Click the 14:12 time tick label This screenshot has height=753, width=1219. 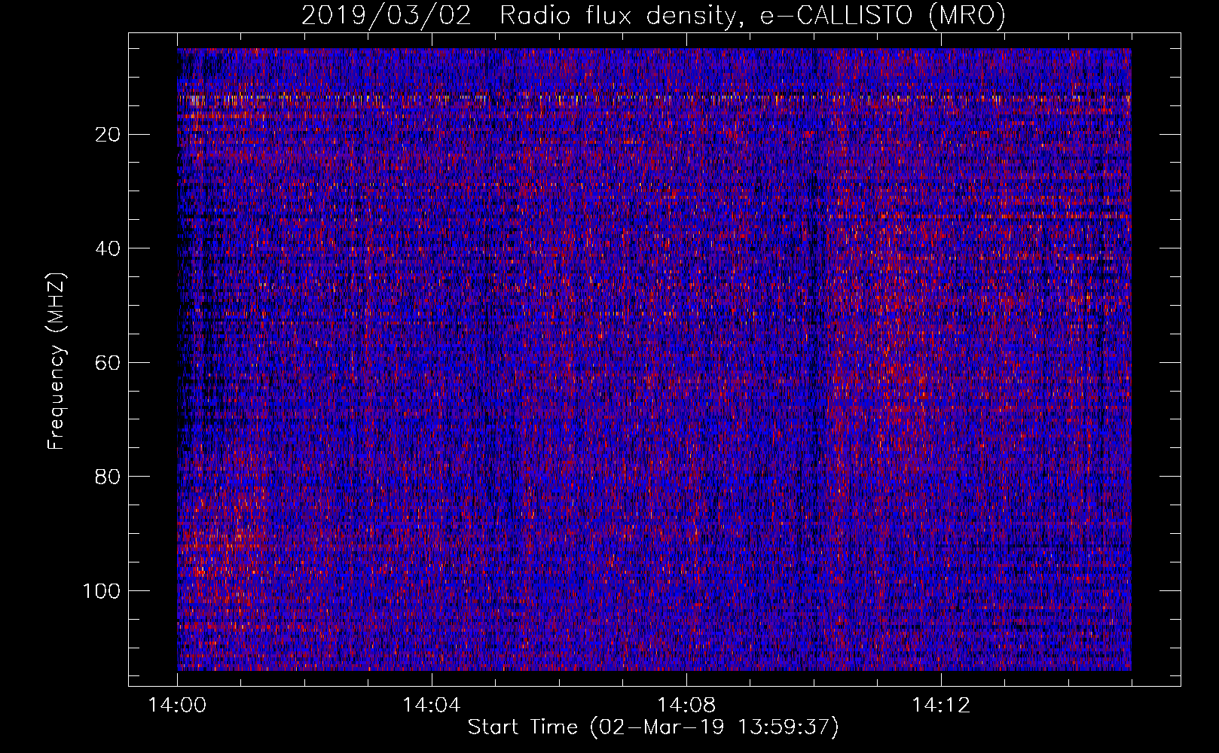pos(941,706)
